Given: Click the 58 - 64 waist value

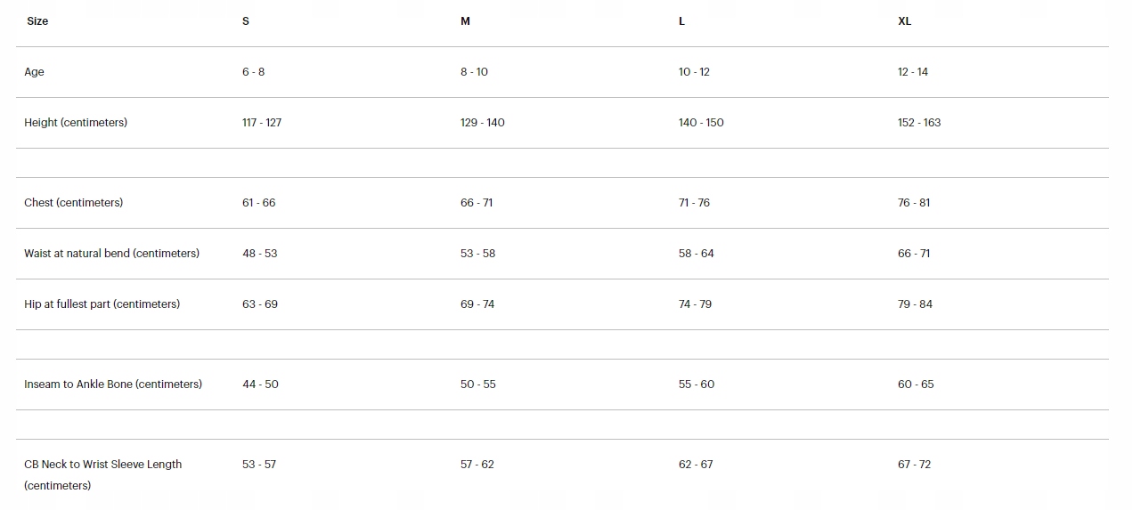Looking at the screenshot, I should tap(697, 254).
